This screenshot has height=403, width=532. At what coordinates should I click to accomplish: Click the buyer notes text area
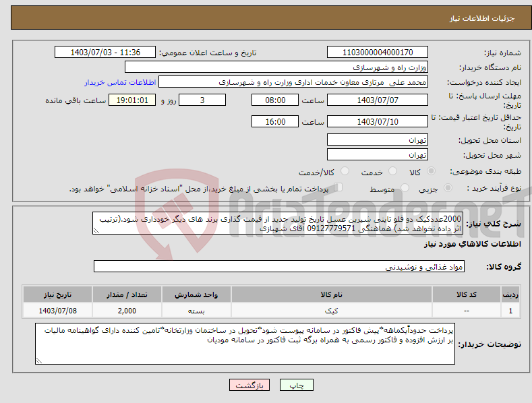[x=245, y=344]
